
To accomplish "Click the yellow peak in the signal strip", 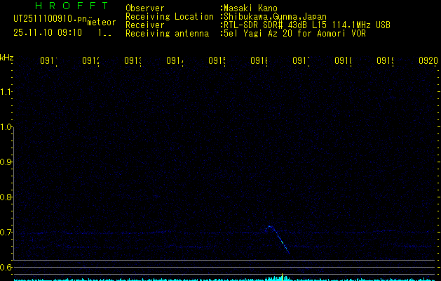I will click(282, 276).
